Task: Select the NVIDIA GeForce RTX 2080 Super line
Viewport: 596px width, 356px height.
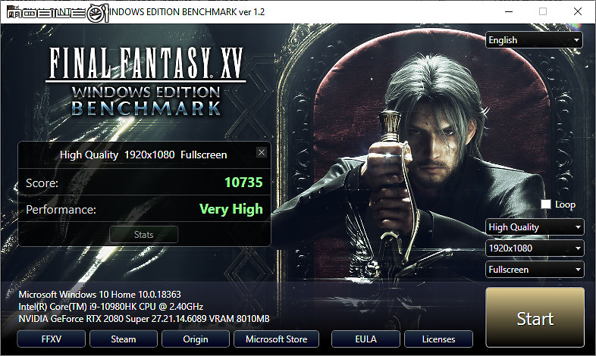Action: (x=144, y=319)
